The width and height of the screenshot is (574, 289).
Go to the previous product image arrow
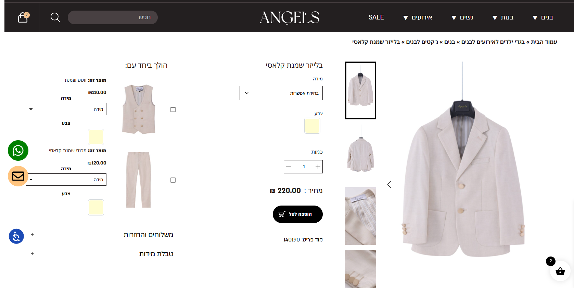point(389,185)
